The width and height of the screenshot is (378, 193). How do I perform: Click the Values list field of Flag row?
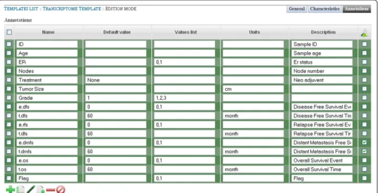(x=184, y=178)
